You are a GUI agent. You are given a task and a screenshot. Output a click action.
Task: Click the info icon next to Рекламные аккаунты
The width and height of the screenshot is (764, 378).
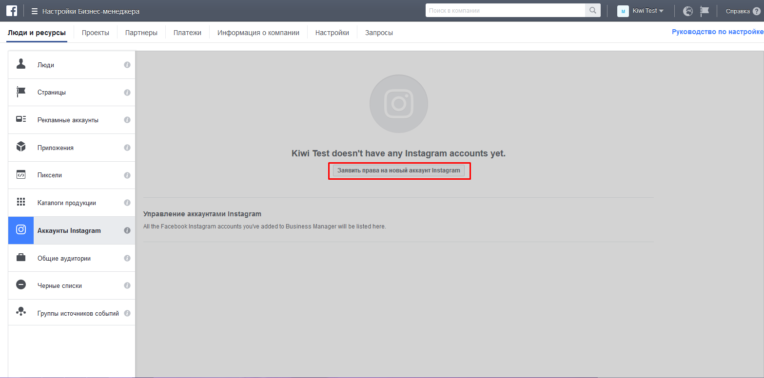(127, 120)
